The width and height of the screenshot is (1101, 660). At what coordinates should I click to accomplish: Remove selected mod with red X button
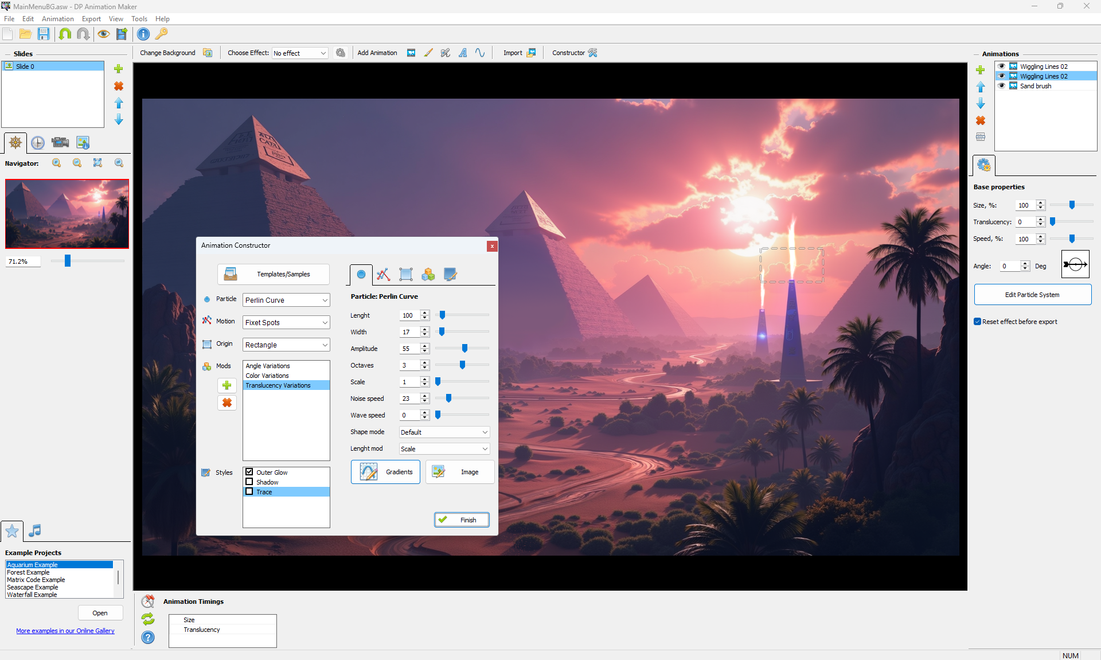coord(227,403)
